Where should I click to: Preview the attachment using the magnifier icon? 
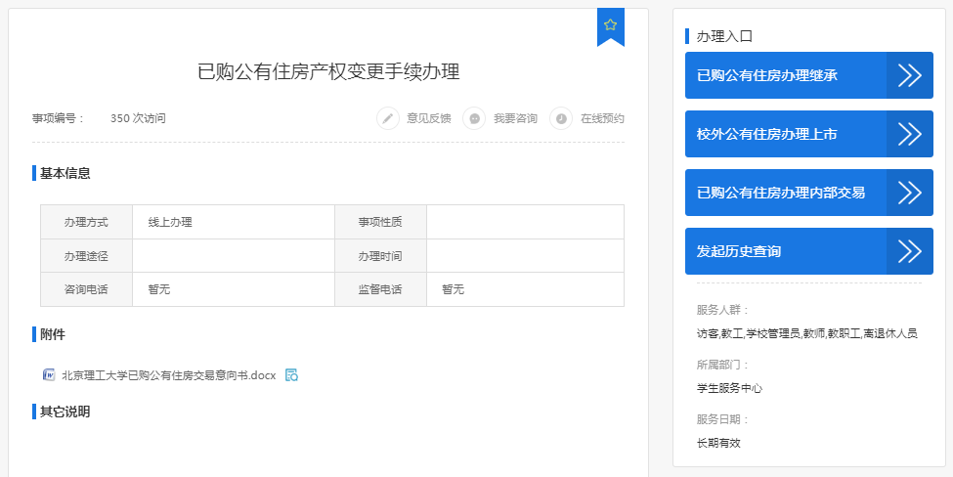click(291, 374)
